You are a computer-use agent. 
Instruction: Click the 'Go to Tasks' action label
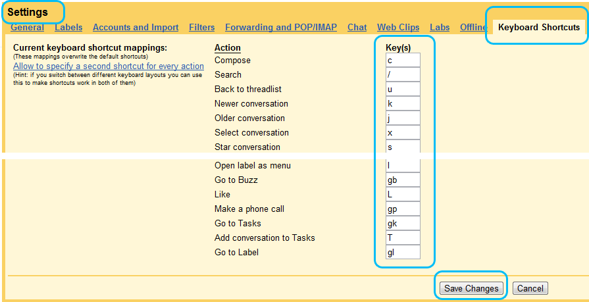238,223
